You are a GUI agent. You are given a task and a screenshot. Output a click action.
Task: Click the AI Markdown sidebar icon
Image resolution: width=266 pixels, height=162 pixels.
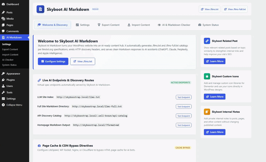(x=3, y=37)
